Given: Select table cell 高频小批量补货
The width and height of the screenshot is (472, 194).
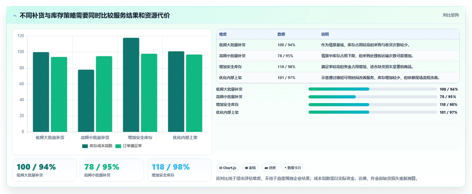Looking at the screenshot, I should coord(232,56).
